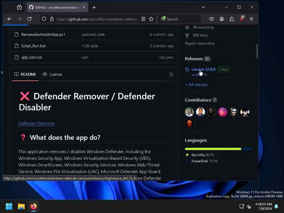The width and height of the screenshot is (284, 213).
Task: Click the padlock site security icon
Action: coord(52,19)
